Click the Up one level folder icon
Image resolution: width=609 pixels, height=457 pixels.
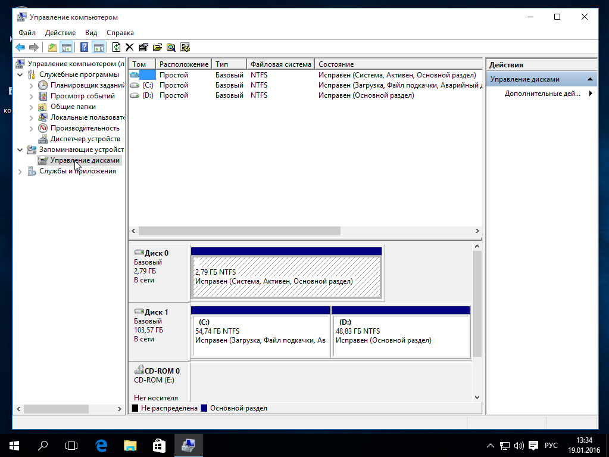pos(52,48)
